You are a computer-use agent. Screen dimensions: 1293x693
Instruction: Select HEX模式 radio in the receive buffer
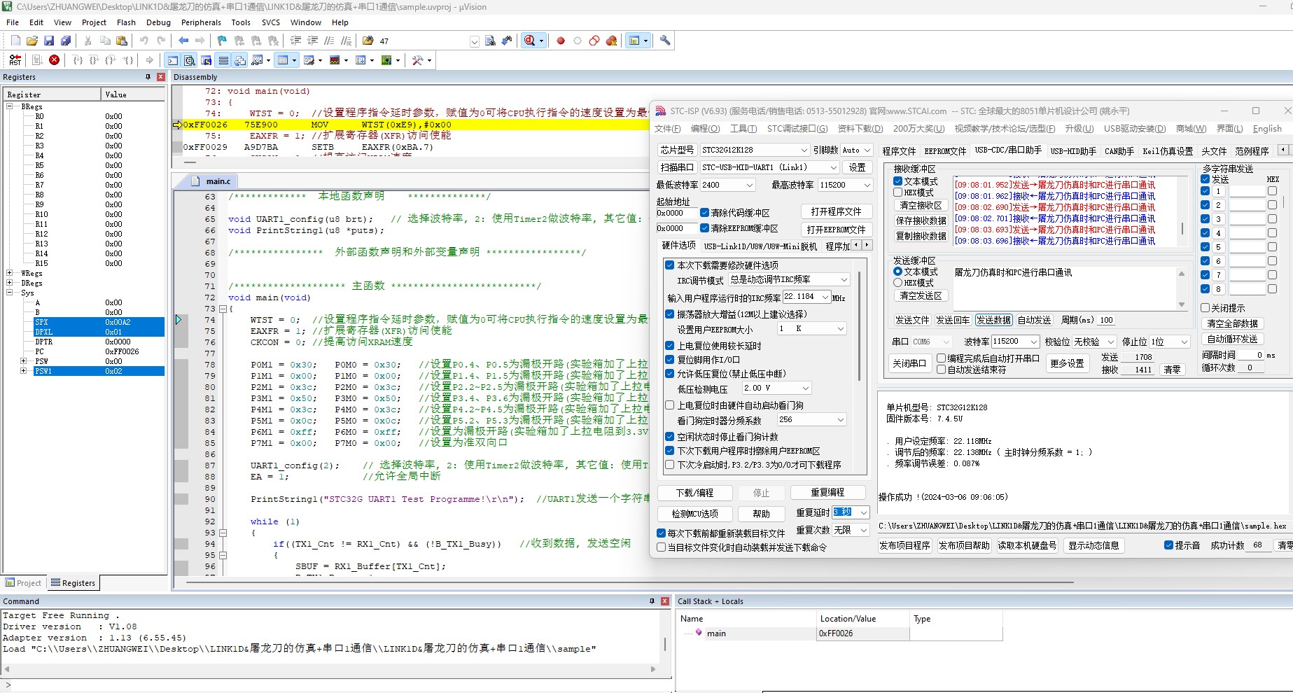(x=897, y=192)
